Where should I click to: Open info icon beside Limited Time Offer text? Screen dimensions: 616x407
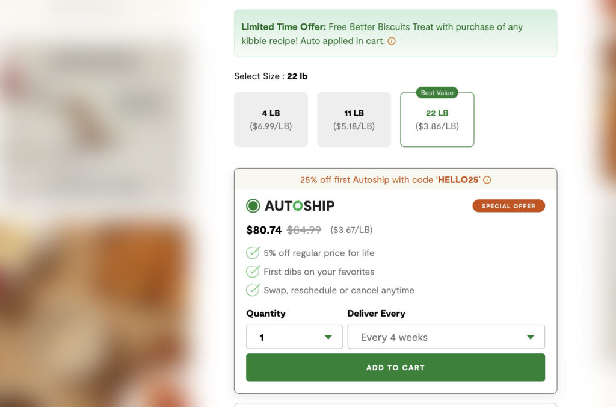click(392, 41)
